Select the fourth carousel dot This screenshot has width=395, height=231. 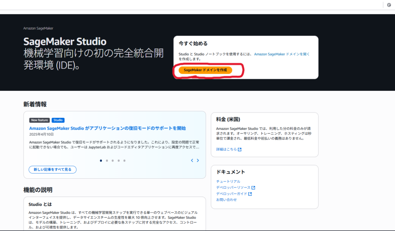click(119, 161)
